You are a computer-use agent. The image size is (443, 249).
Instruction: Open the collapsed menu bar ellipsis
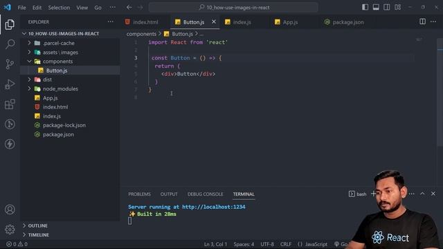tap(112, 8)
